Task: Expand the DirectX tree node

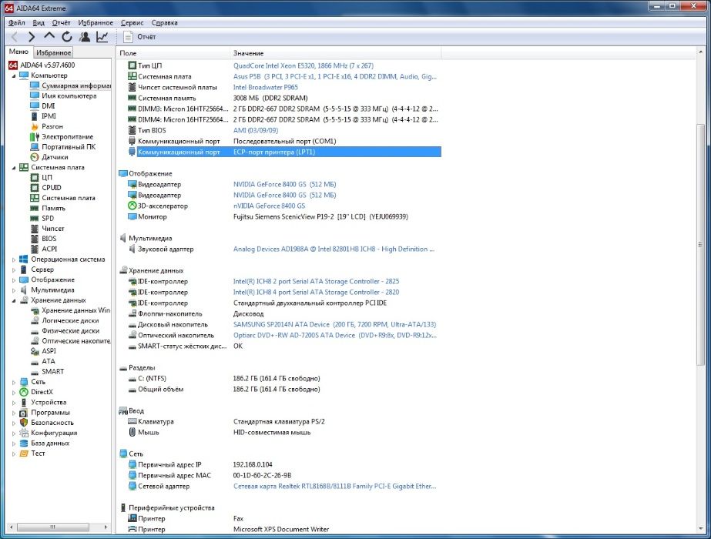Action: (14, 393)
